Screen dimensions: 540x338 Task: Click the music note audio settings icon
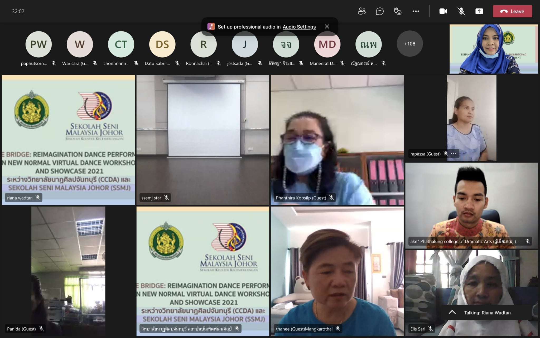211,27
